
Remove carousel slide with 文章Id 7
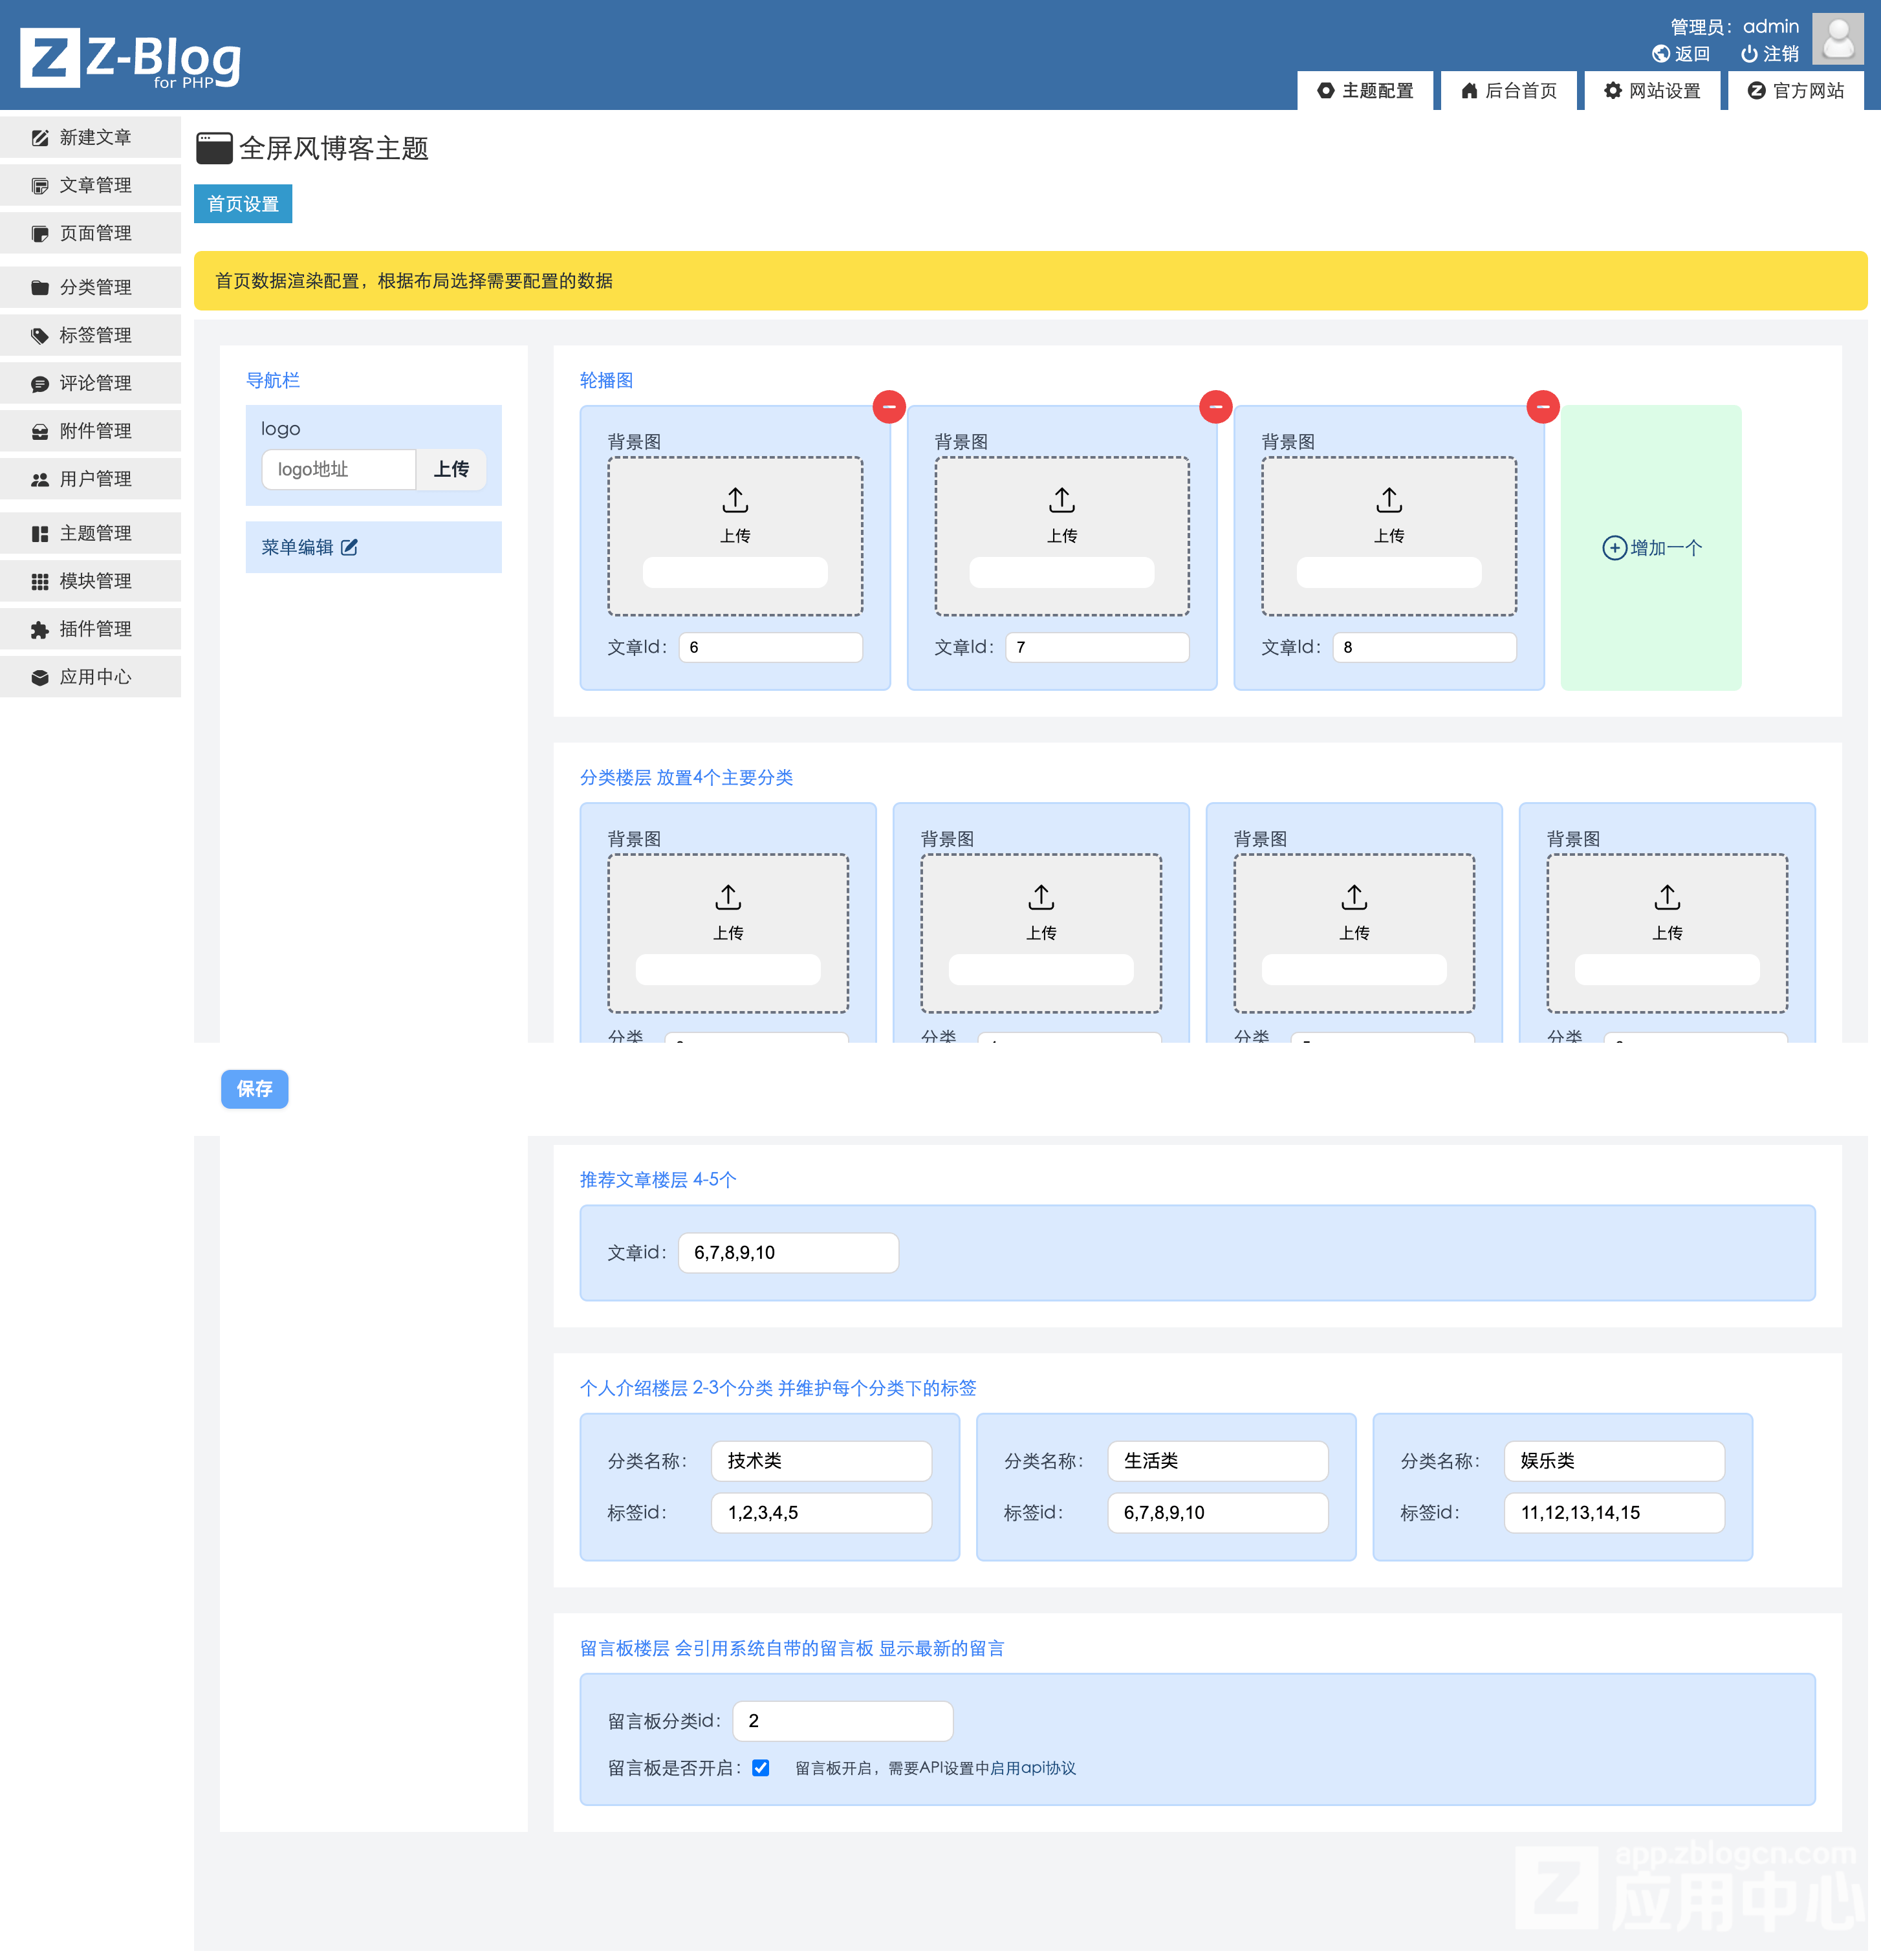pyautogui.click(x=1216, y=407)
